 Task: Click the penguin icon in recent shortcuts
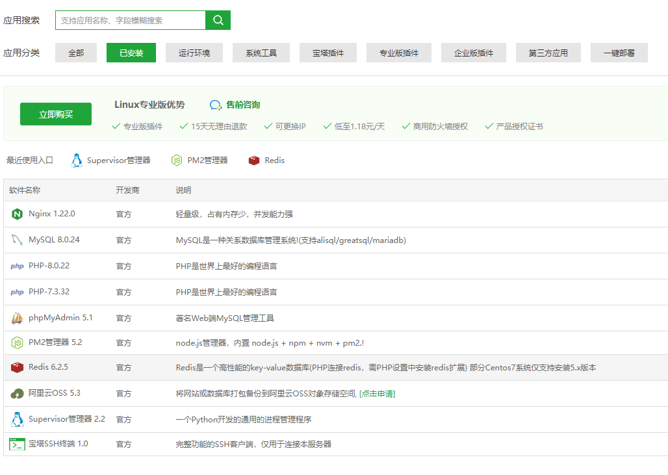click(76, 160)
